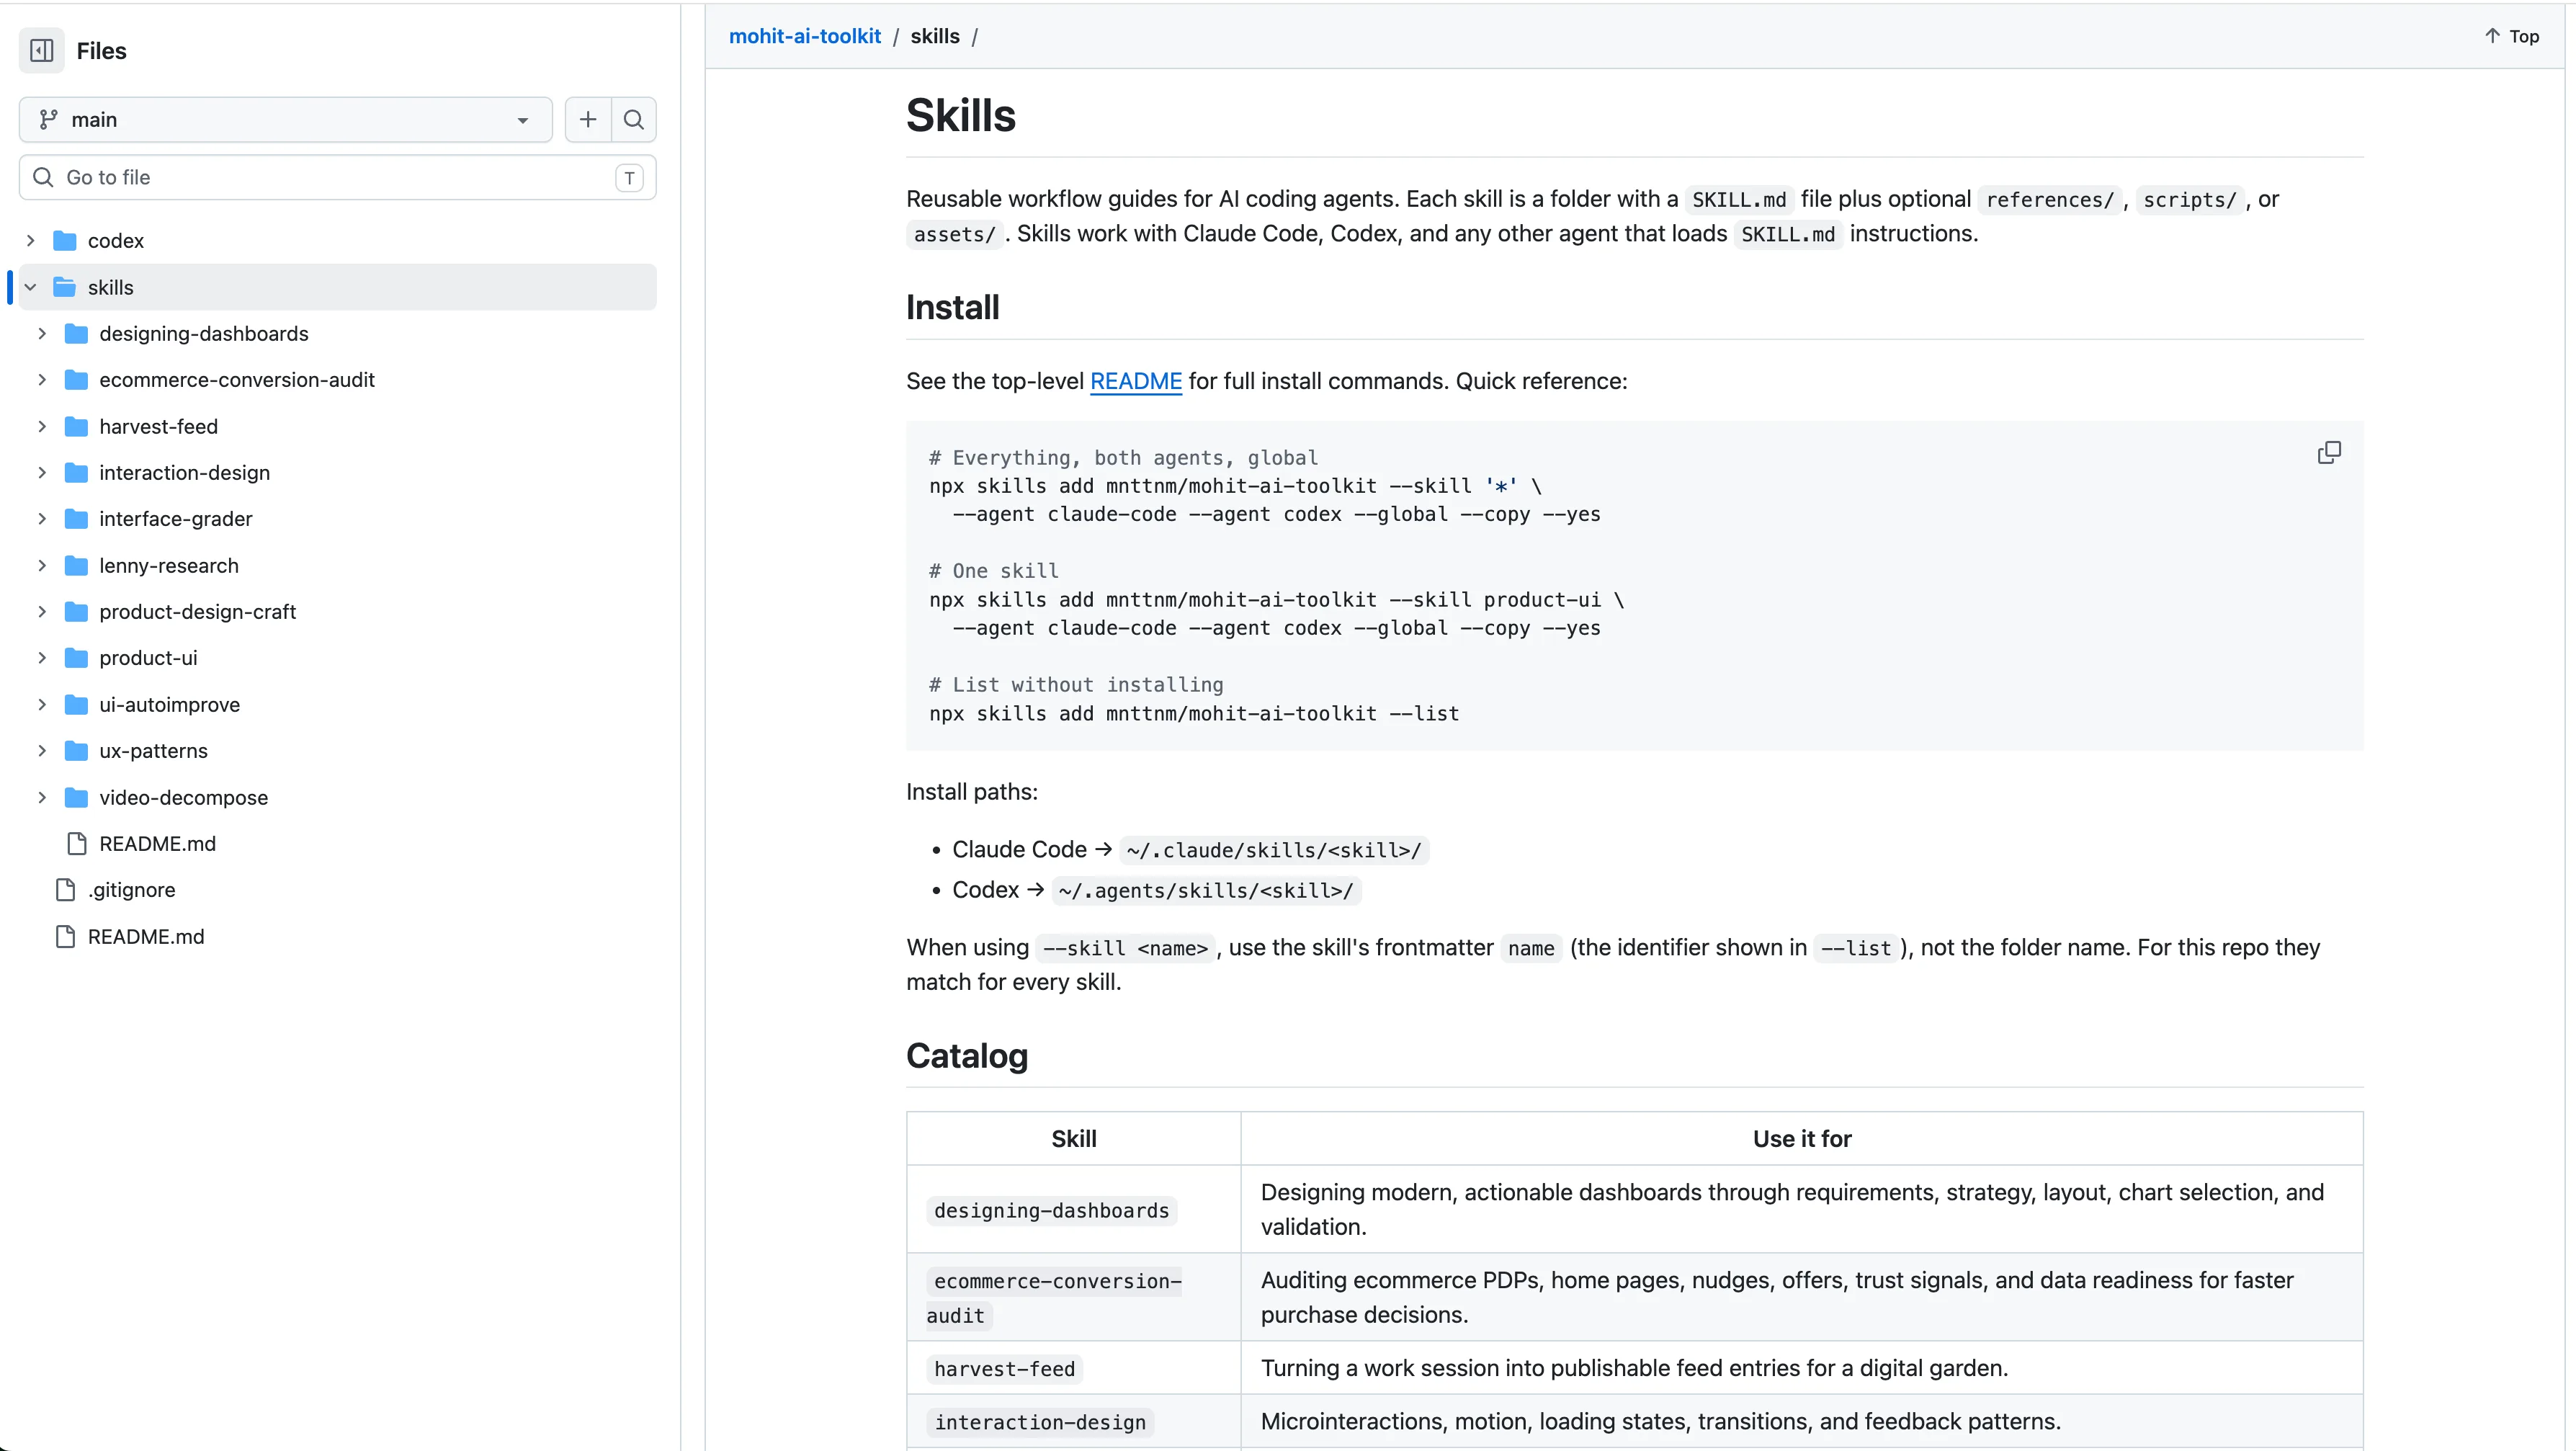Open interface-grader tree item
The image size is (2576, 1451).
(176, 519)
